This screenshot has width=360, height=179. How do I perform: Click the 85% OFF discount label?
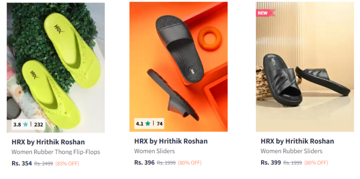(x=67, y=164)
